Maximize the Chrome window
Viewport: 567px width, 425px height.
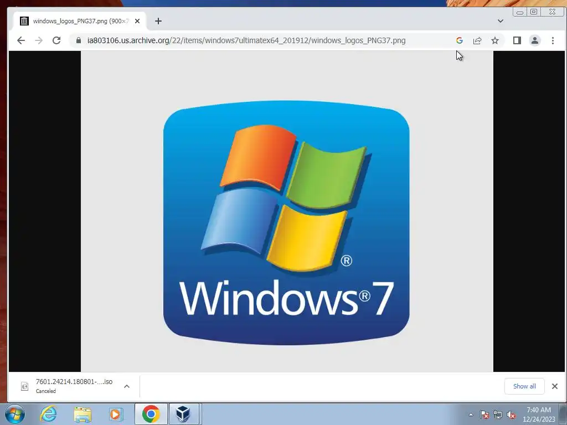click(x=534, y=12)
